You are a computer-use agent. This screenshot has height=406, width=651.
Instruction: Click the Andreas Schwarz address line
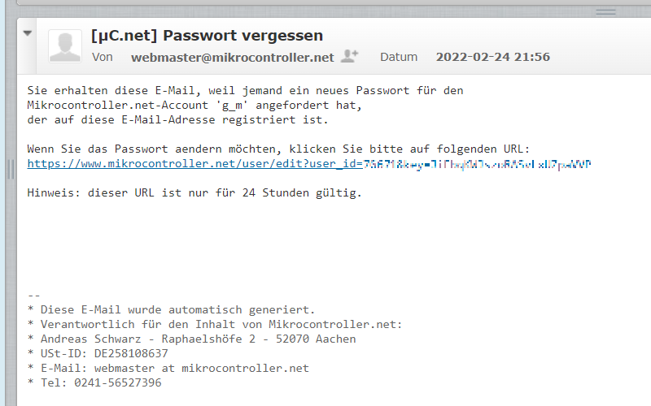(192, 339)
